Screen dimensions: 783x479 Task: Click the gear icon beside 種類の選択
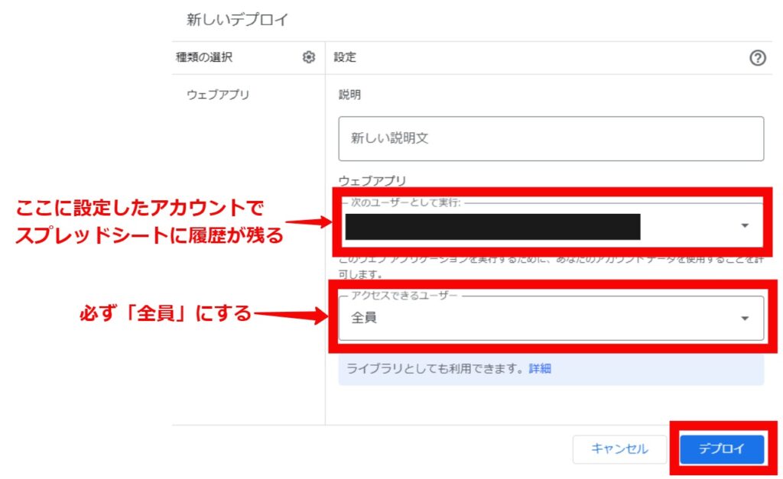point(309,57)
